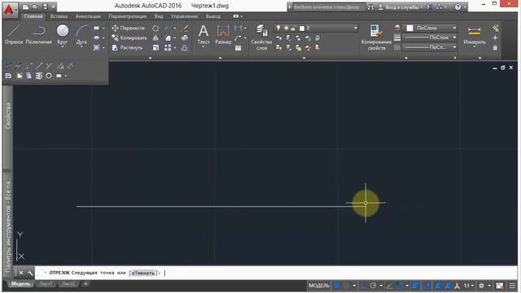
Task: Open the layer 0 dropdown list
Action: coord(355,28)
